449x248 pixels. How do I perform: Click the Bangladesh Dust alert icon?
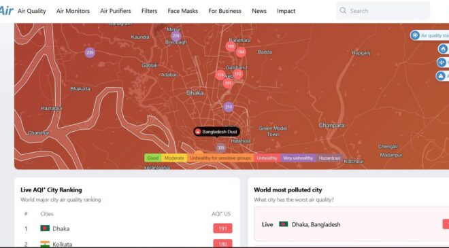(197, 132)
